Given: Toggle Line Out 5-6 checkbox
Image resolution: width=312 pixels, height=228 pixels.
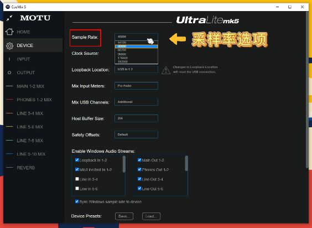Looking at the screenshot, I should point(139,188).
